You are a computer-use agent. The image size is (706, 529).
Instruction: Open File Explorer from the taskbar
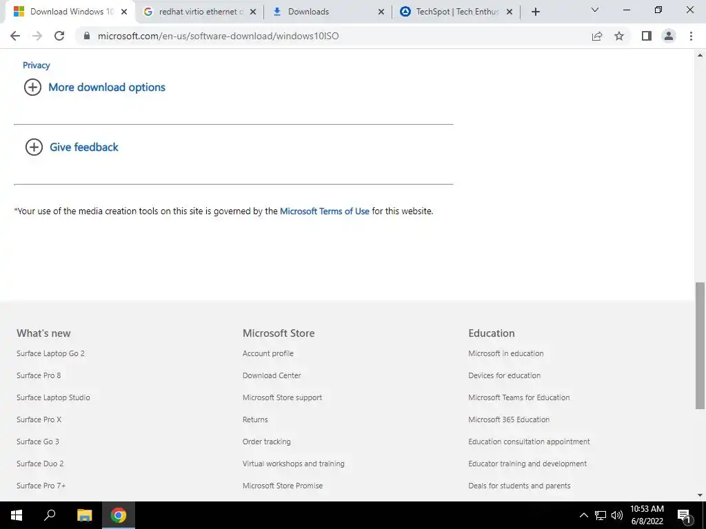84,515
